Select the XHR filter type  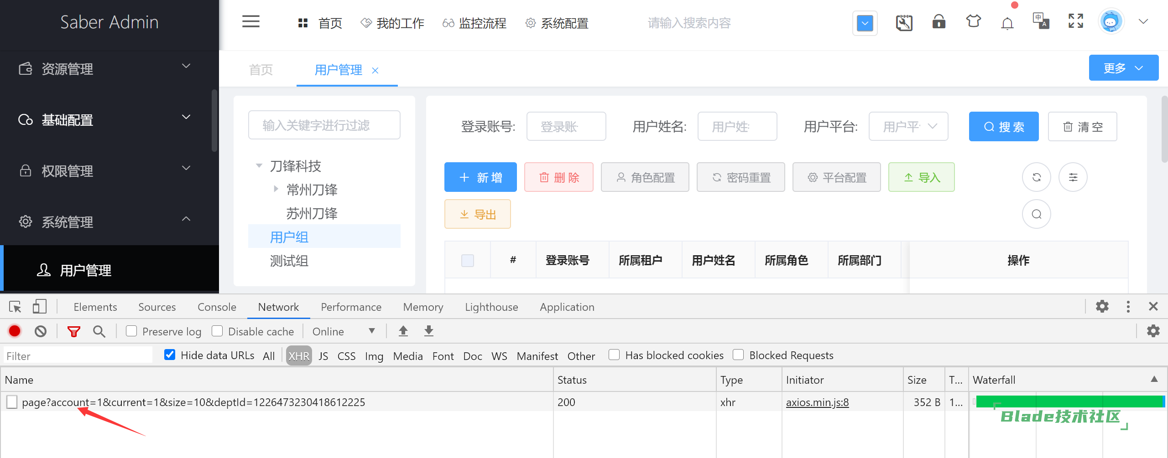299,356
